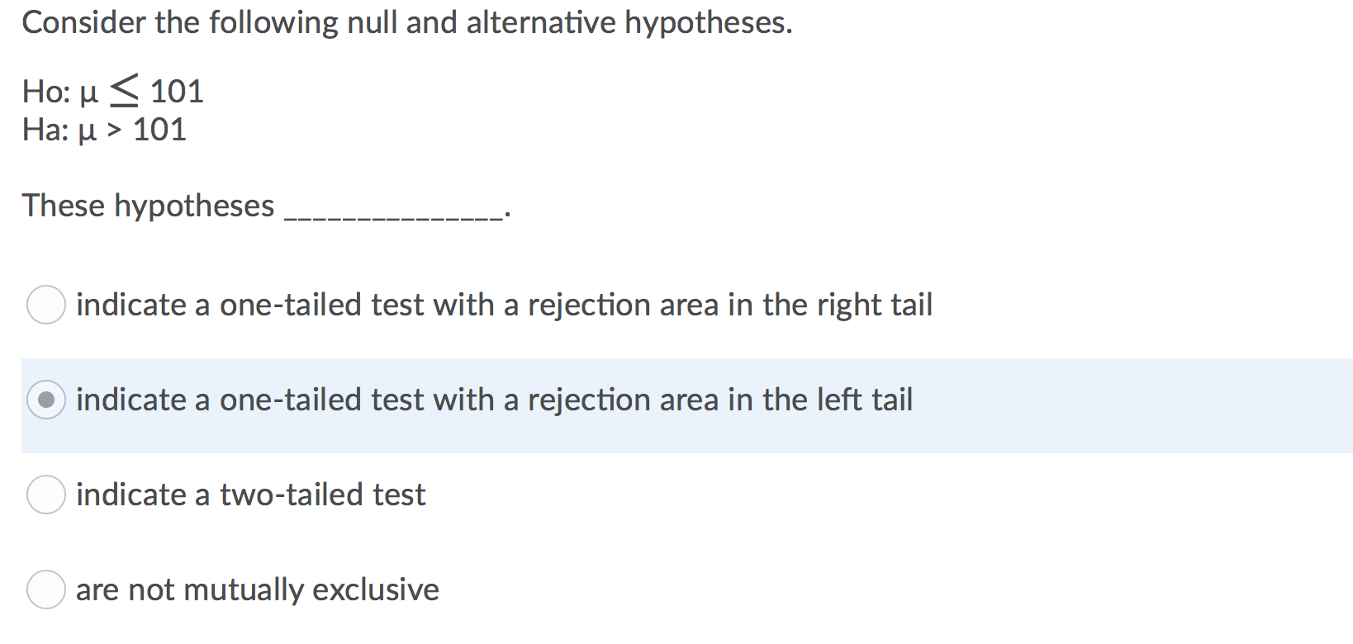This screenshot has height=644, width=1353.
Task: Choose the right tail rejection answer
Action: [46, 305]
